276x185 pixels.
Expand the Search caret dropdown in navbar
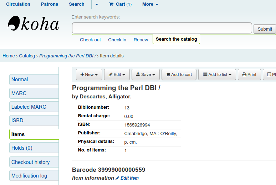click(97, 4)
